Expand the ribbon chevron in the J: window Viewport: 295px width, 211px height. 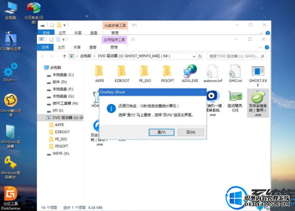(261, 47)
